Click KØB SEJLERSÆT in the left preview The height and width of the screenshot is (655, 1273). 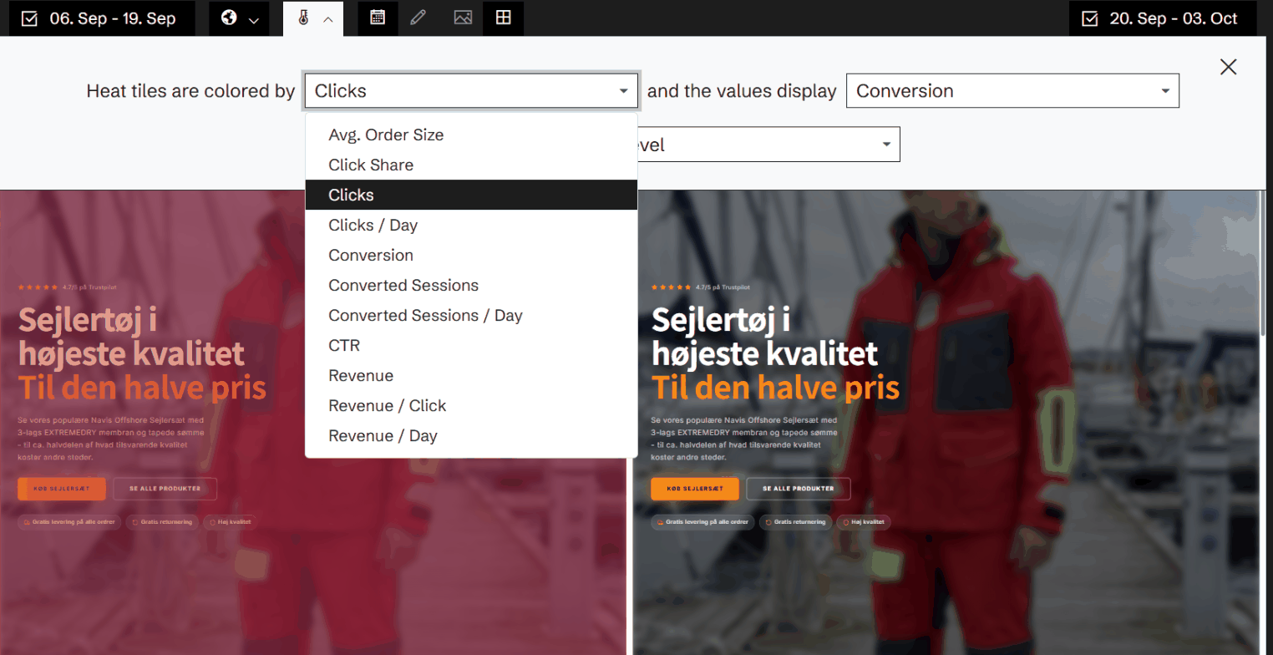point(62,489)
